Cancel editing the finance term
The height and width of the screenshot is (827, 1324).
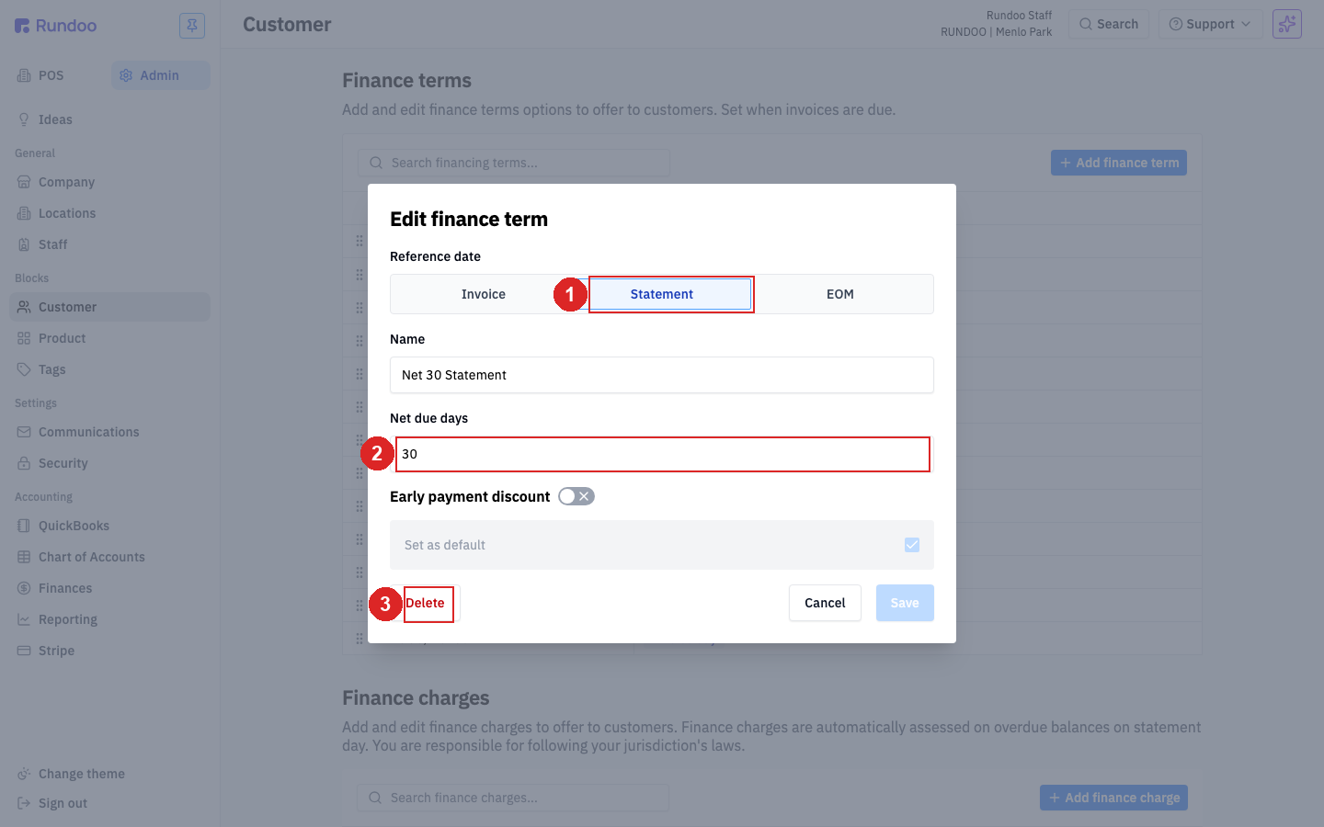coord(825,603)
